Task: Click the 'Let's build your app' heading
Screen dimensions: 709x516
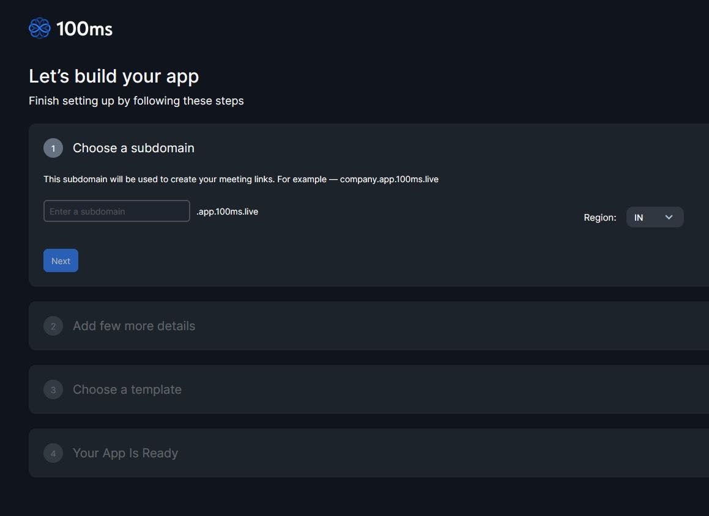Action: [x=114, y=76]
